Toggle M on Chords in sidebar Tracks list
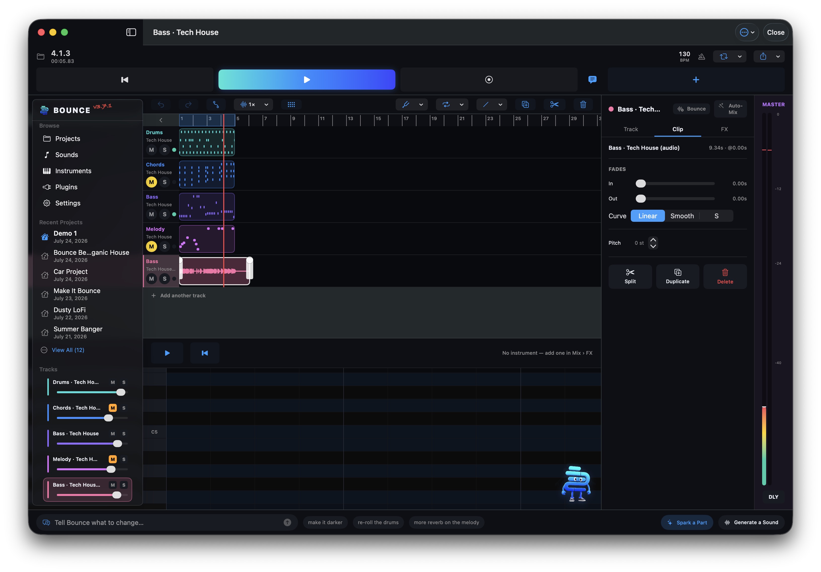The image size is (821, 572). [113, 408]
